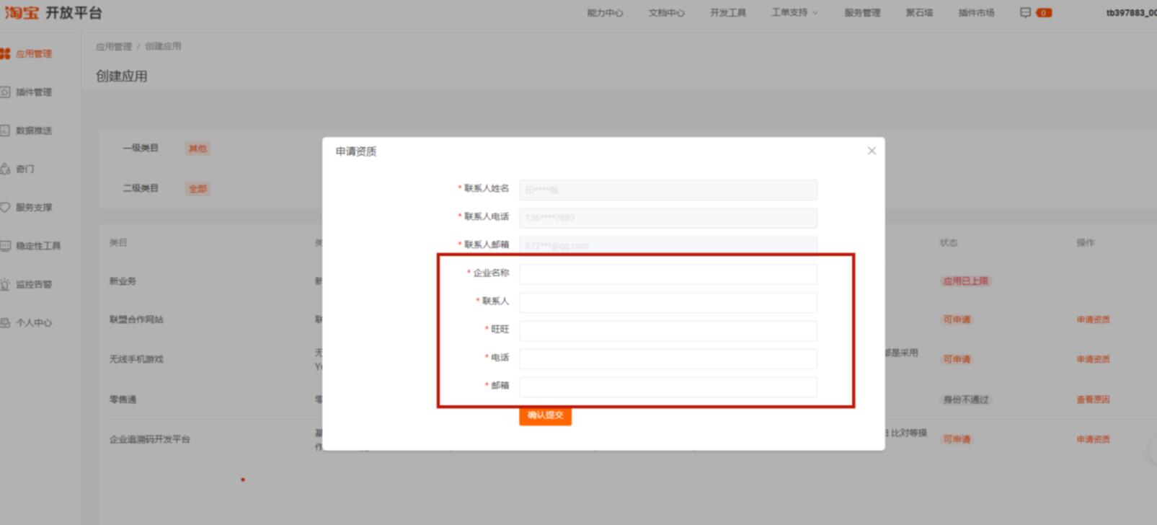Click the 应用管理 breadcrumb link

tap(114, 47)
